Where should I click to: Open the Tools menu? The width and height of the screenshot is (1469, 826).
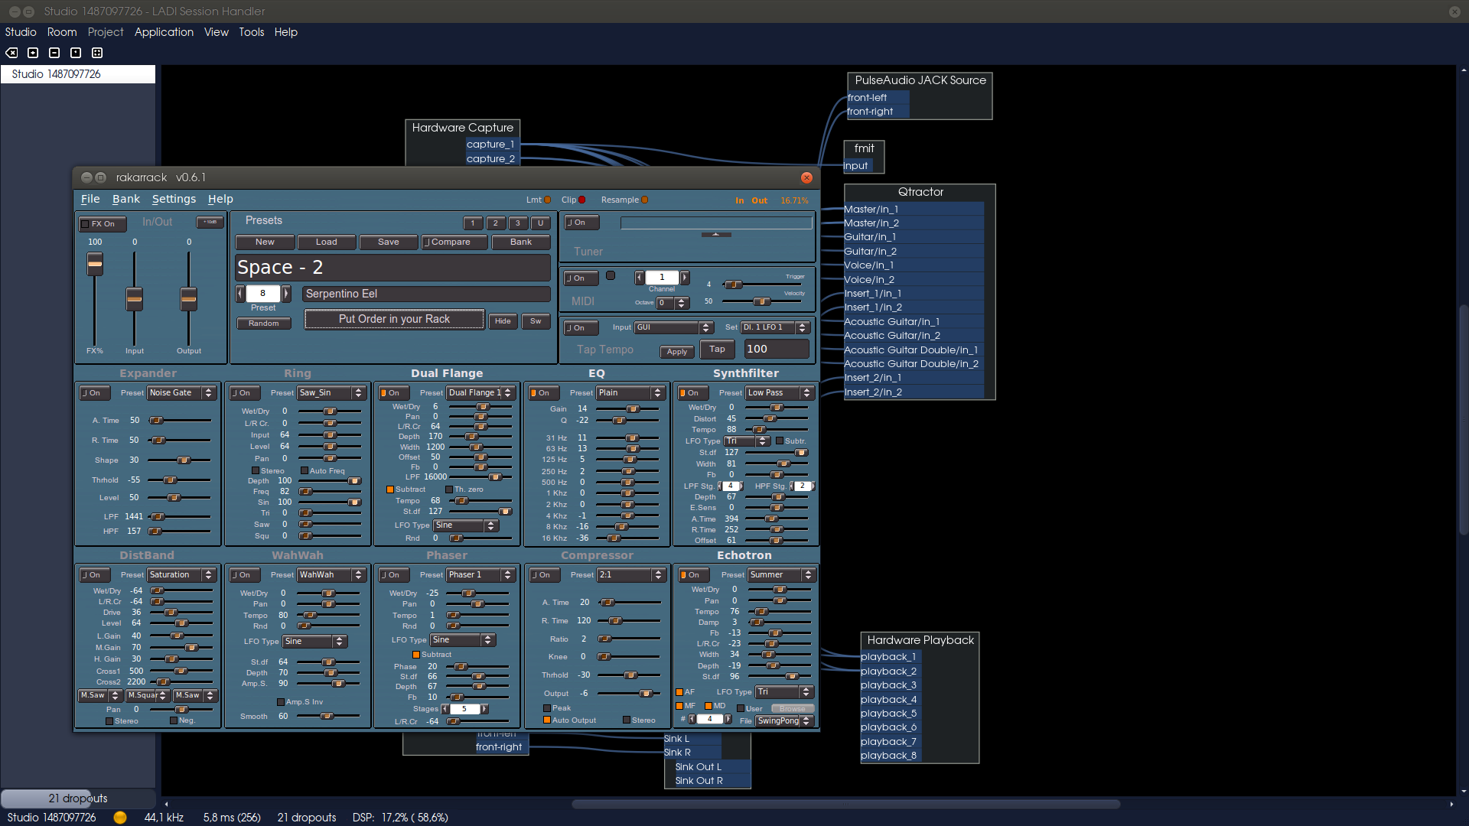pyautogui.click(x=251, y=32)
